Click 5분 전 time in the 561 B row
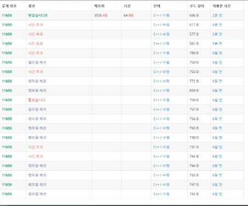Image resolution: width=248 pixels, height=206 pixels. click(217, 43)
